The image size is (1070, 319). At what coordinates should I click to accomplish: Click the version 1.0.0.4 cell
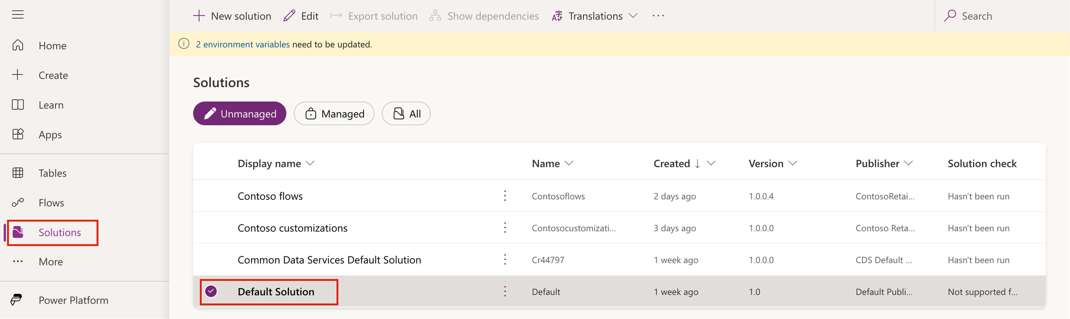pyautogui.click(x=761, y=196)
